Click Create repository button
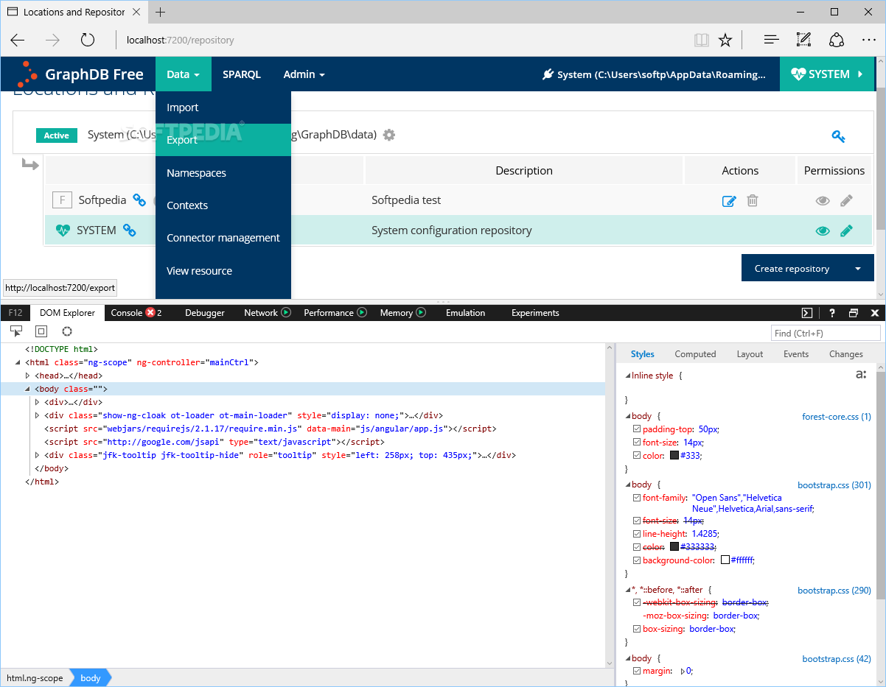Screen dimensions: 886x687 [x=792, y=269]
